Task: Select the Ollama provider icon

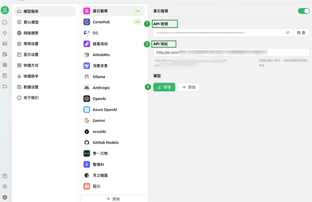Action: coord(87,77)
